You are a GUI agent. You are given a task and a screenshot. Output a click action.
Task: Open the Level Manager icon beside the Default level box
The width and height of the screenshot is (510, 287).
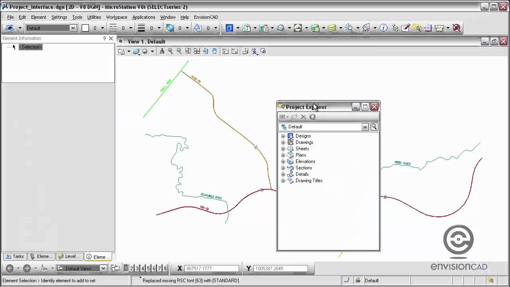click(x=10, y=28)
